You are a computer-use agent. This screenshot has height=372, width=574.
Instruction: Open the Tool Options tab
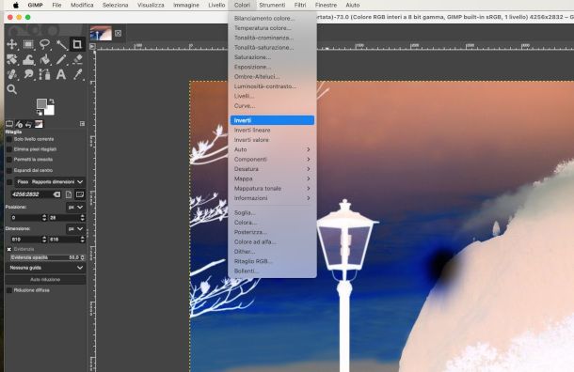click(9, 124)
